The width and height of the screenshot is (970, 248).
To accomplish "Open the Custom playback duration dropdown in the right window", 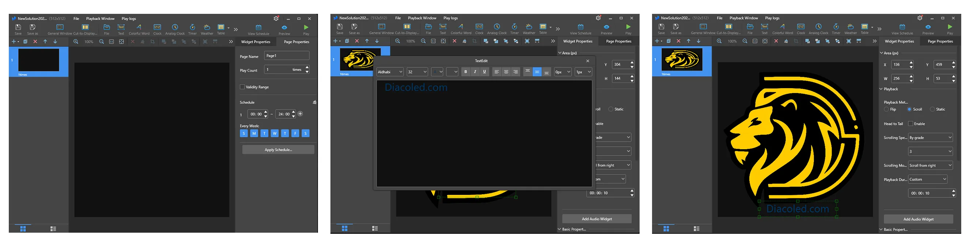I will point(928,179).
